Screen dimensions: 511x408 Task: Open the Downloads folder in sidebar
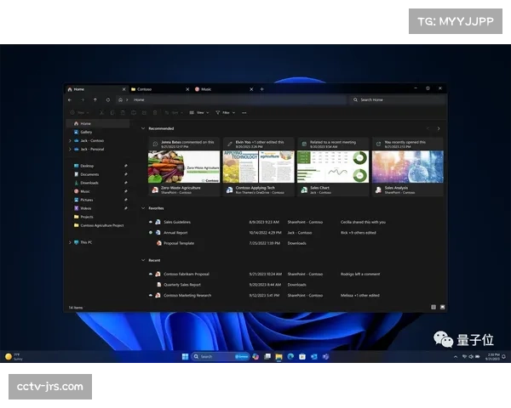tap(89, 183)
